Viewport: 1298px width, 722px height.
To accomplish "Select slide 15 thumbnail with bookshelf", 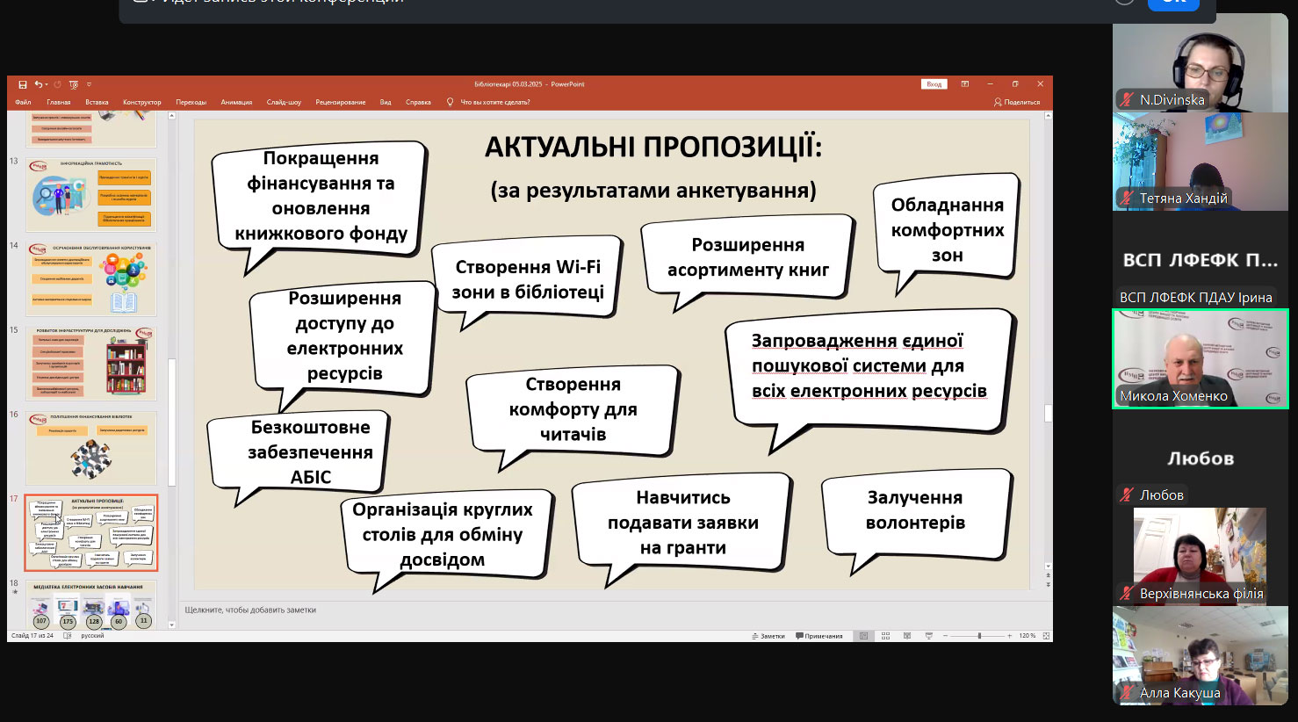I will 91,364.
